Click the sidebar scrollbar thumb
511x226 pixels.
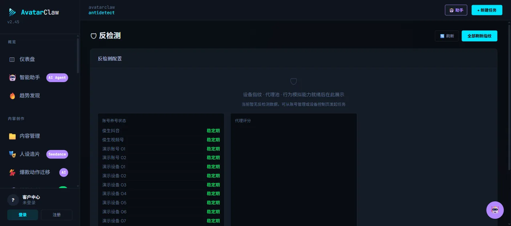tap(78, 55)
